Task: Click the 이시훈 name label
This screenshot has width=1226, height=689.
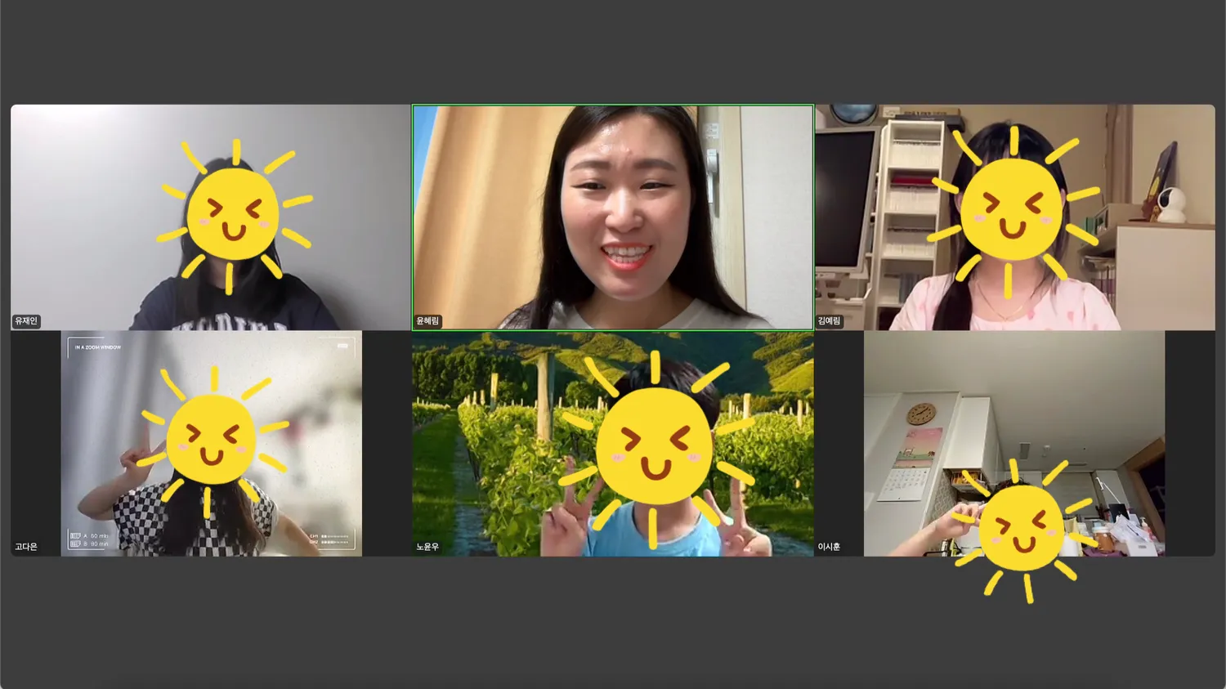Action: point(829,547)
